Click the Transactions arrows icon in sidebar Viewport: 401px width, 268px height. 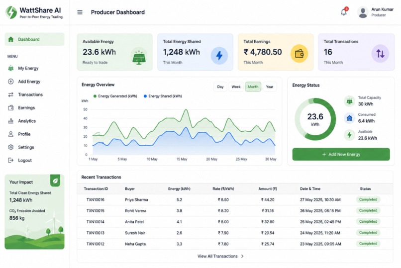[x=11, y=94]
